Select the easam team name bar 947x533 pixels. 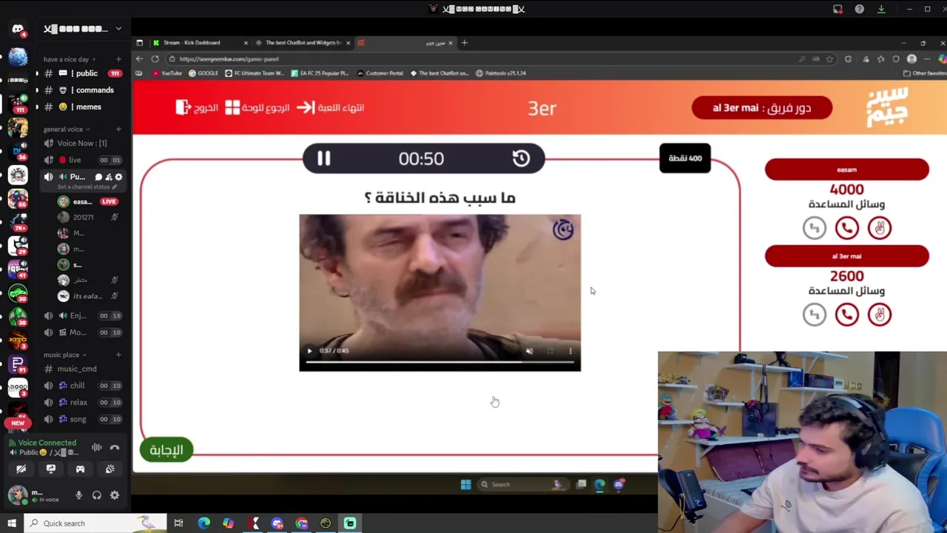(x=847, y=170)
